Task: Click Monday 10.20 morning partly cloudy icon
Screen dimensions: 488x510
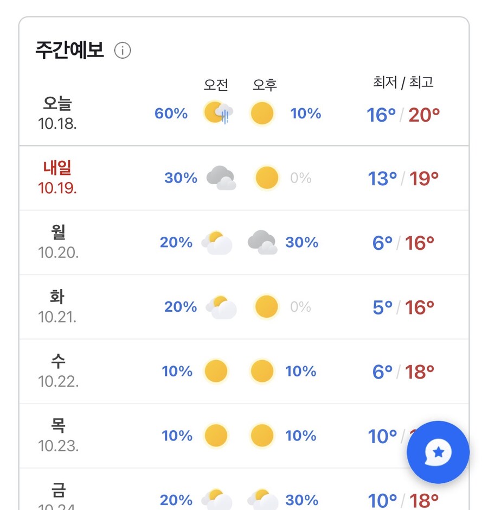Action: [217, 242]
